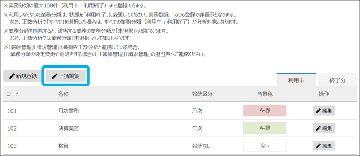Click the pencil icon for 検算 row

(318, 146)
